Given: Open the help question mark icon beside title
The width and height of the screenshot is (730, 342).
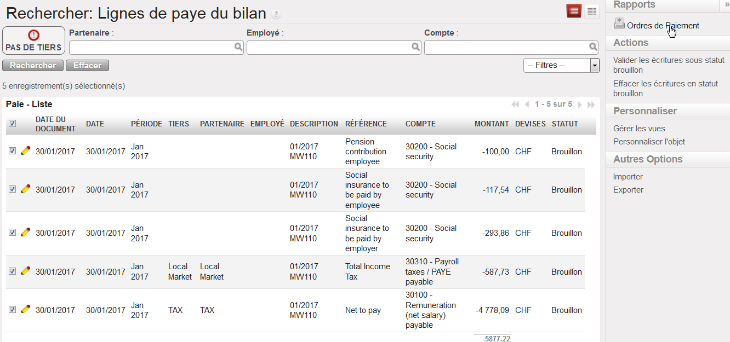Looking at the screenshot, I should pyautogui.click(x=276, y=14).
